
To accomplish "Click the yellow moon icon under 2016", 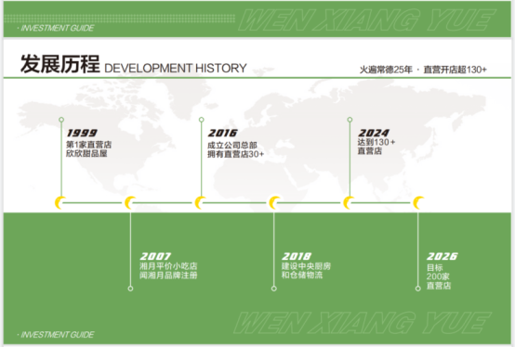I will tap(200, 202).
